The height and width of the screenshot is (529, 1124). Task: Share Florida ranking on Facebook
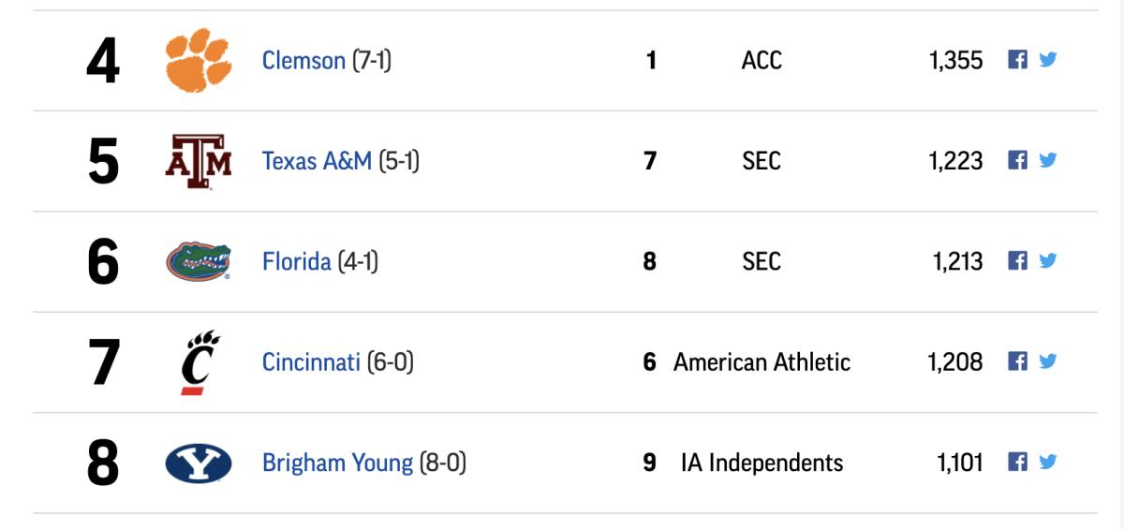(x=1017, y=260)
